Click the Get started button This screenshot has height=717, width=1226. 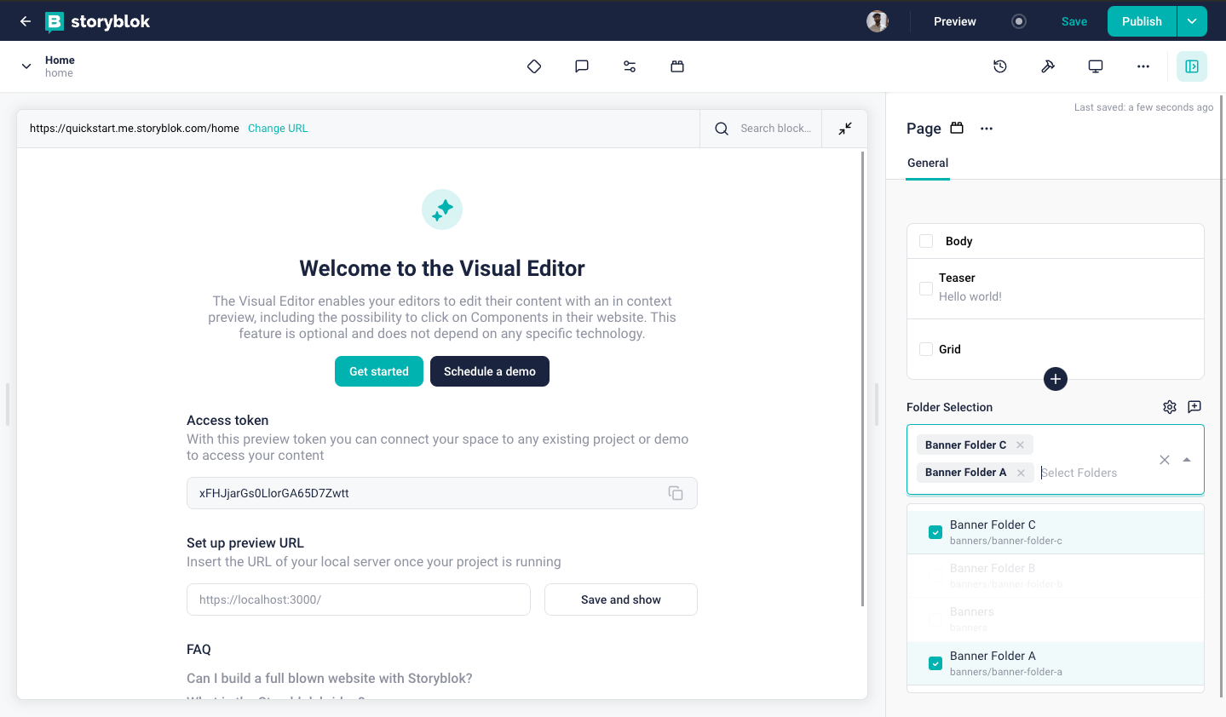[x=379, y=371]
